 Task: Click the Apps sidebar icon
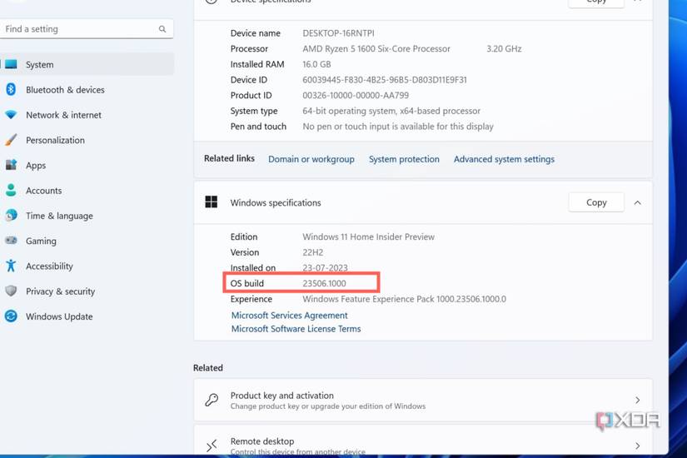point(11,165)
